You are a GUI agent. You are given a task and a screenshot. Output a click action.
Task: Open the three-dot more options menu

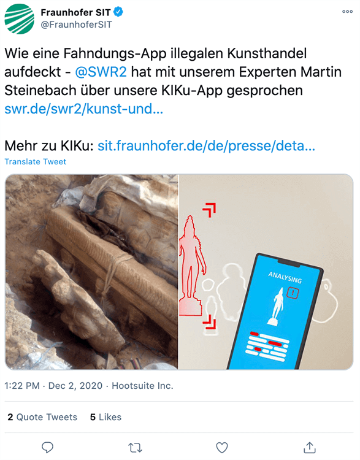(347, 12)
